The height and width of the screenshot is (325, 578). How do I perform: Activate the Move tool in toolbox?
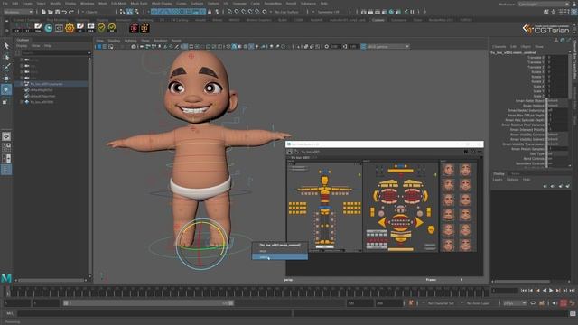pos(6,79)
